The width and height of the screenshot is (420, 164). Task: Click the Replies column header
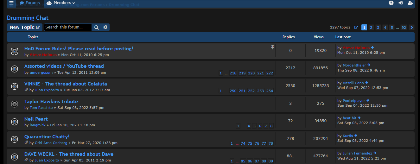tap(289, 37)
